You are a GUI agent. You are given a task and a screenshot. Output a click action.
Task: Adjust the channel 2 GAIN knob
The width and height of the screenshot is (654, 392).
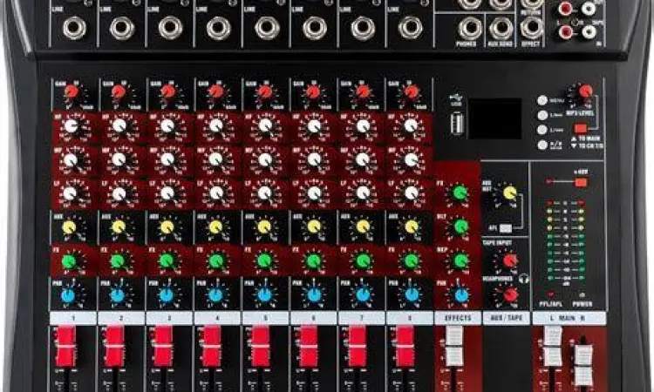coord(119,91)
